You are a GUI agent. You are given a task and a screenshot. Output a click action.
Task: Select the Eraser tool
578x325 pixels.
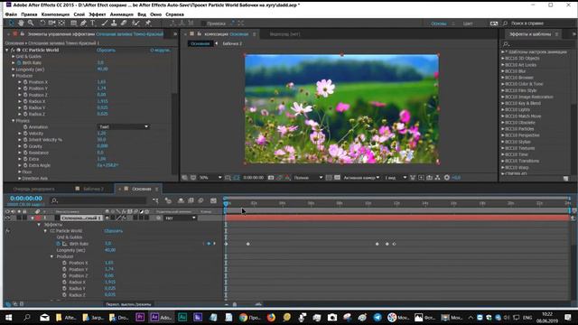point(124,23)
